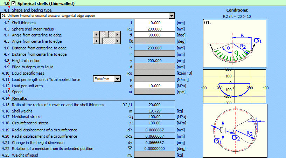Click the grayed liquid specific mass Ro field
The height and width of the screenshot is (158, 286).
(154, 73)
